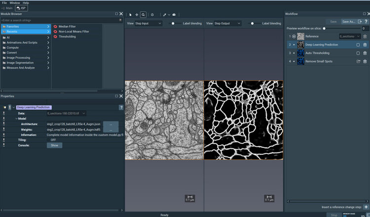Click the Show console button
Viewport: 370px width, 217px height.
tap(54, 145)
